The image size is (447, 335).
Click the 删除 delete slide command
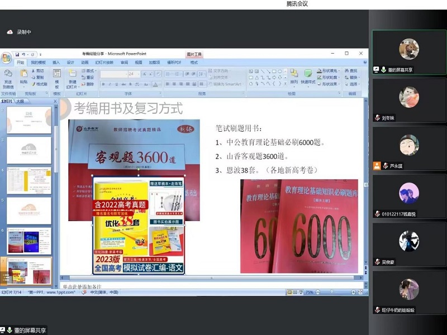click(88, 84)
